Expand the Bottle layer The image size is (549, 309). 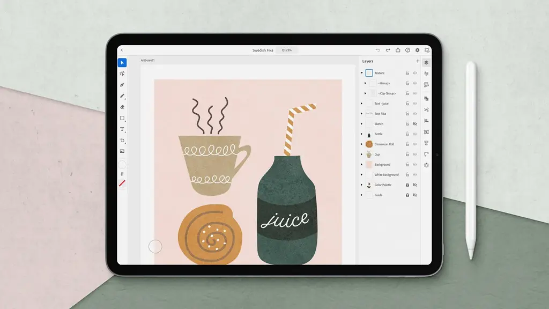pyautogui.click(x=361, y=134)
